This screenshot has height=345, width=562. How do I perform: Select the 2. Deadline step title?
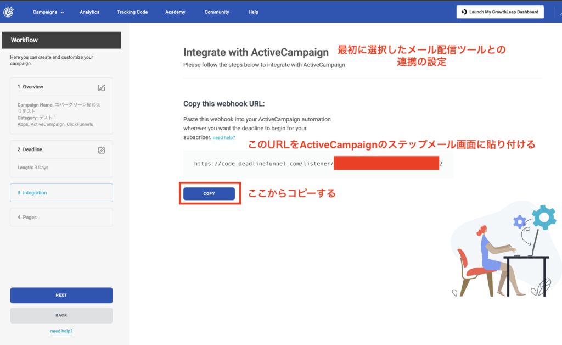pyautogui.click(x=30, y=149)
